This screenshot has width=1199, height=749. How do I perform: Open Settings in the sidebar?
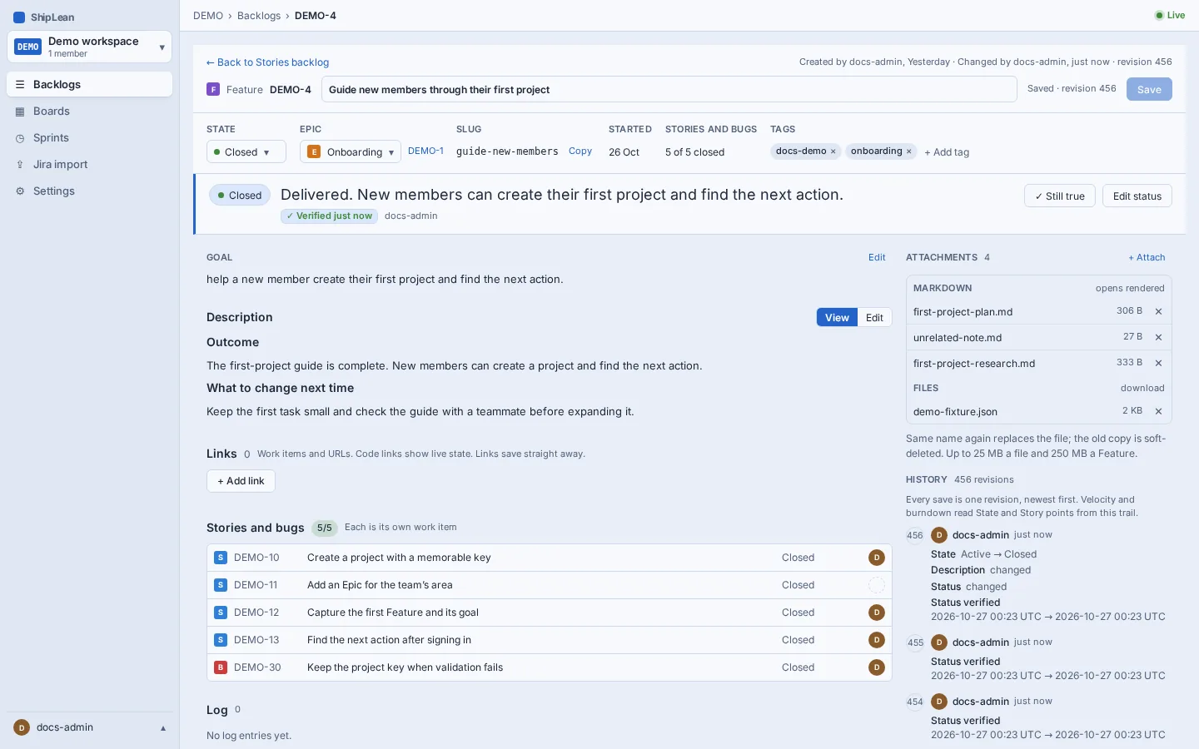tap(89, 191)
